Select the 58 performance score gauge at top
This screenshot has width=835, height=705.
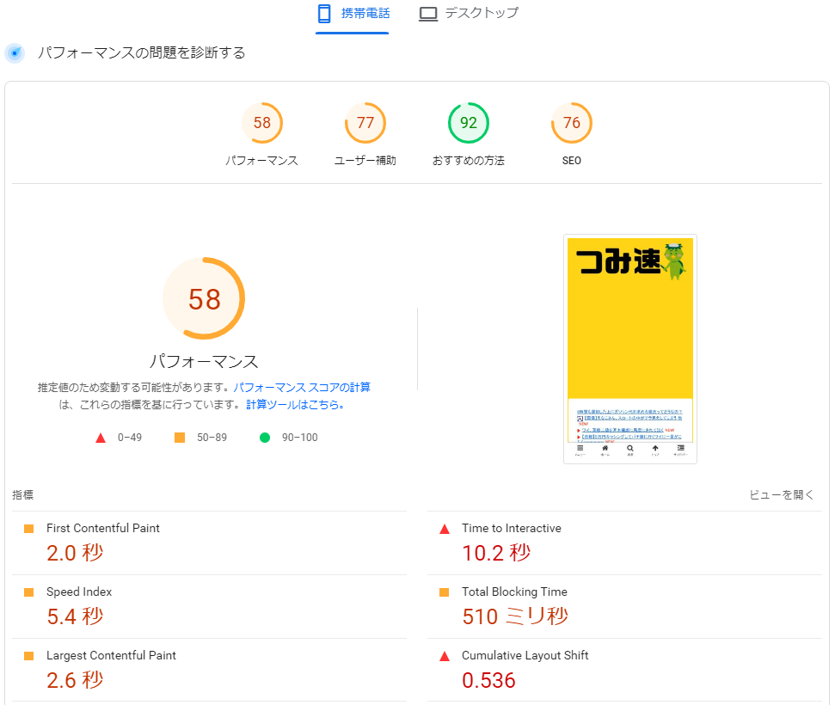pyautogui.click(x=262, y=123)
